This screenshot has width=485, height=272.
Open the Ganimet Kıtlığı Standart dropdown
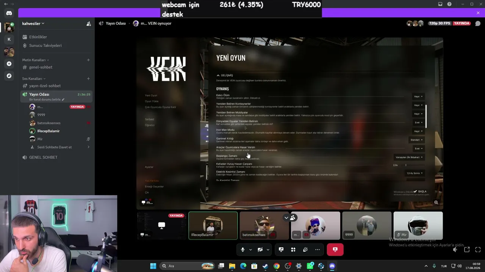pyautogui.click(x=417, y=140)
